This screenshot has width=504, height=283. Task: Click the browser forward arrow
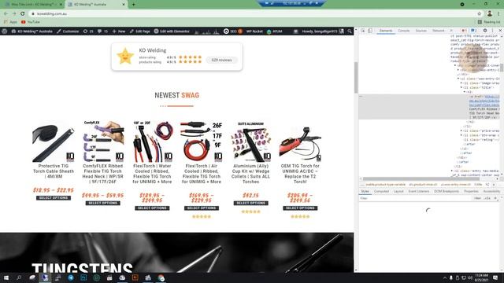click(x=14, y=13)
